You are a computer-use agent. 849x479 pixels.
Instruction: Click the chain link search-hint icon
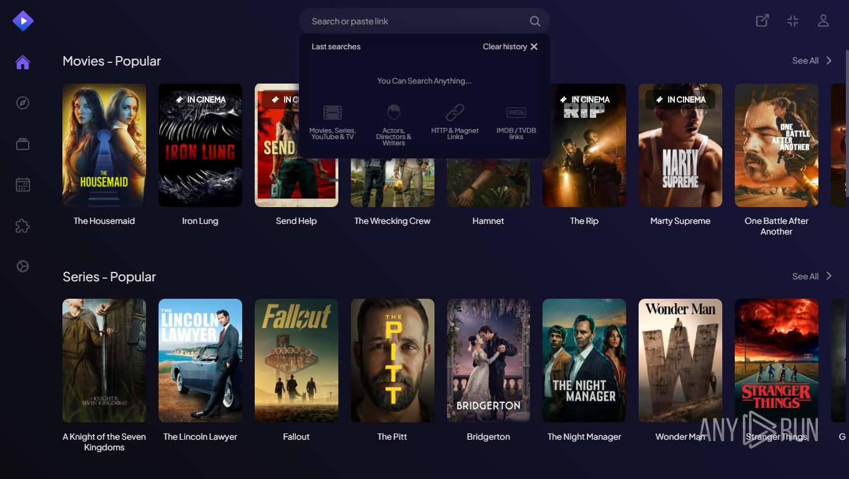[x=455, y=113]
